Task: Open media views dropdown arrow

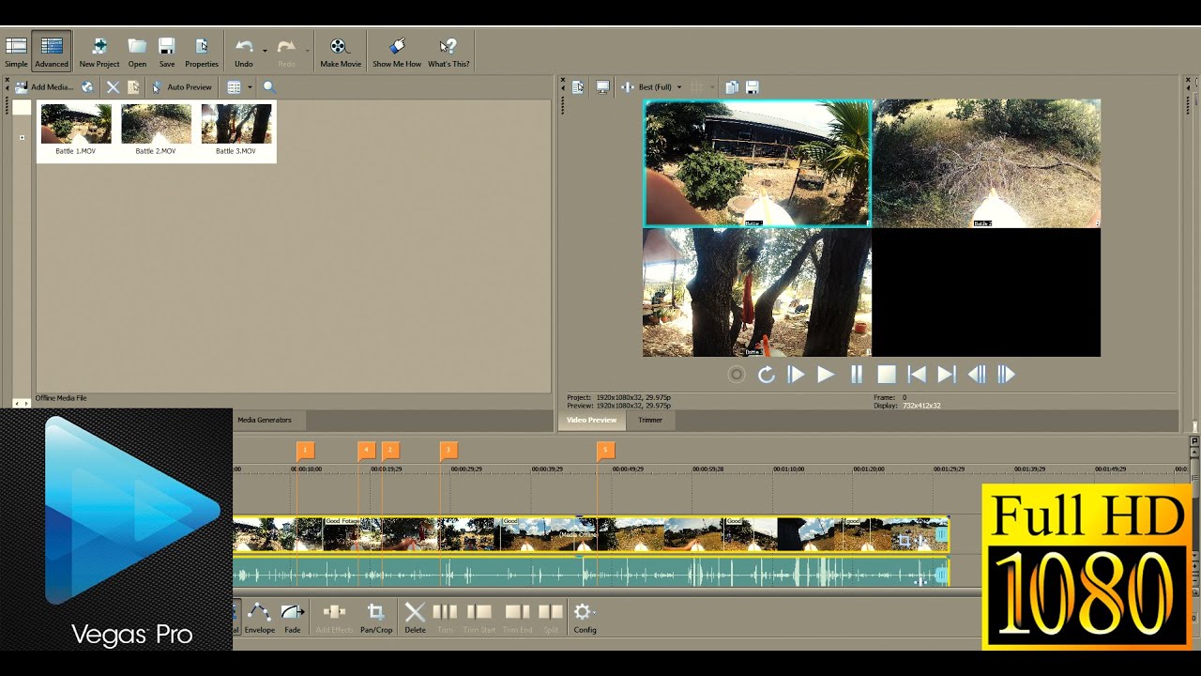Action: (250, 87)
